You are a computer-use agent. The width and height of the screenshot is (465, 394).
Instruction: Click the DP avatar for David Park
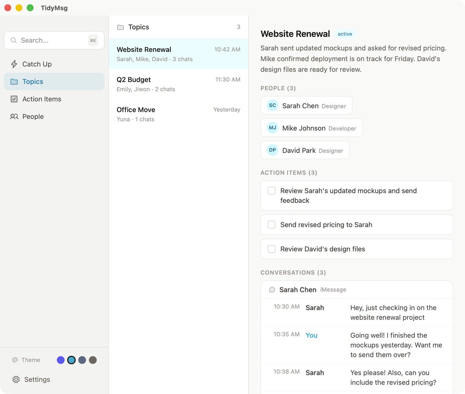pyautogui.click(x=272, y=150)
